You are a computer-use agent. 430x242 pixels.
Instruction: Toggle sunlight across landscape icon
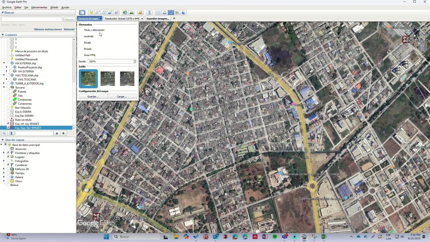click(131, 13)
